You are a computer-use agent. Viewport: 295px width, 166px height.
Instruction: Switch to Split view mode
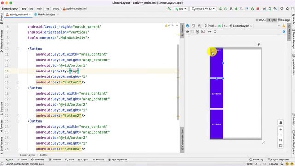click(x=272, y=20)
